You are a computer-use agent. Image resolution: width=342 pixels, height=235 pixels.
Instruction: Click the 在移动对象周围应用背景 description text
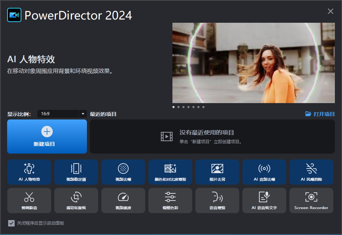(60, 71)
